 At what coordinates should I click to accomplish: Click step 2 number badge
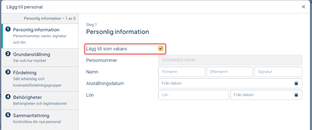point(8,54)
